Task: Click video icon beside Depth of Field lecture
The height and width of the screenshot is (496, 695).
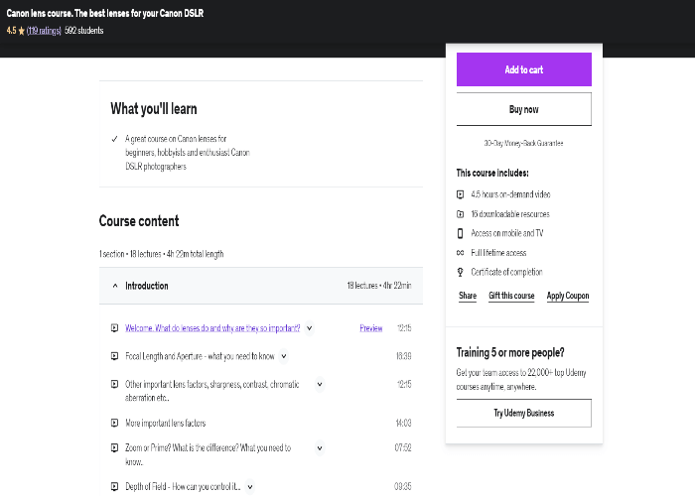Action: [x=114, y=487]
